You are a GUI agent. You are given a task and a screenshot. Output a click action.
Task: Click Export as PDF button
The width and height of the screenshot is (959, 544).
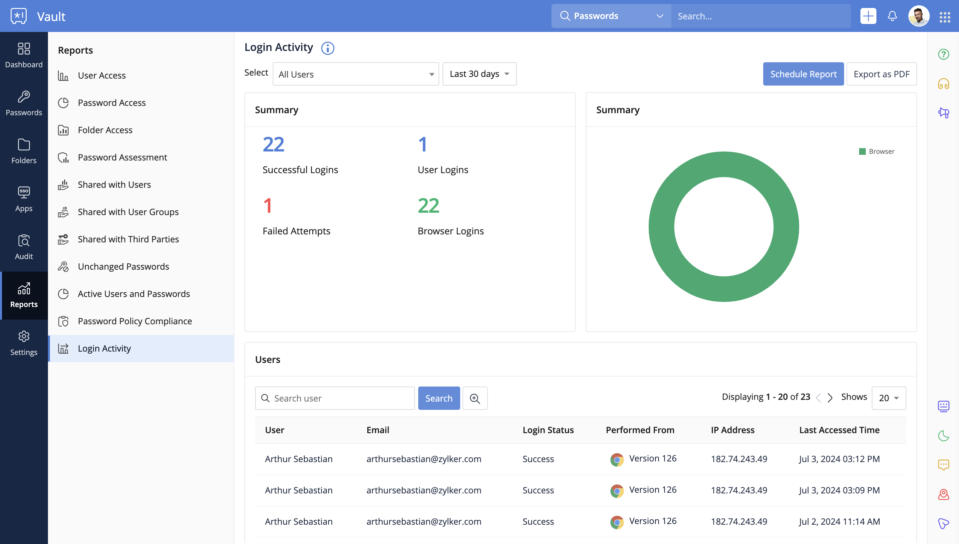pyautogui.click(x=881, y=74)
